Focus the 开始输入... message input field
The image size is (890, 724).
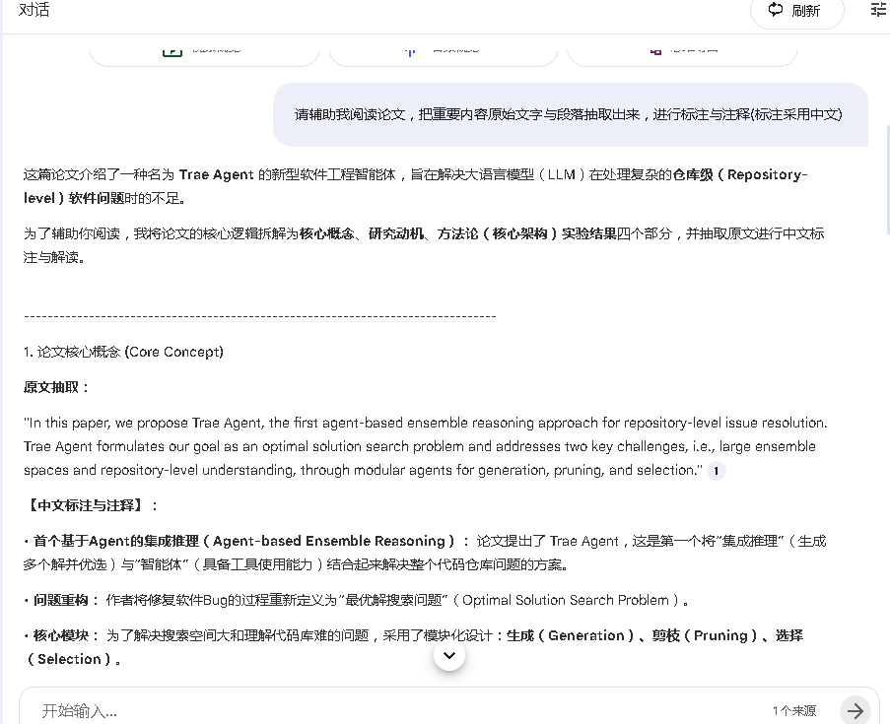(x=397, y=710)
